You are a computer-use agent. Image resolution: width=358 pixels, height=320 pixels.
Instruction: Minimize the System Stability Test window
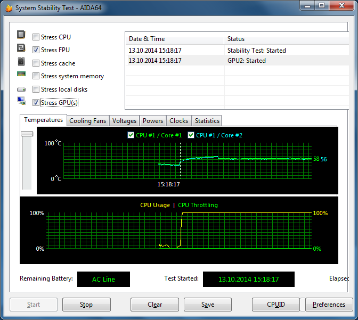point(307,6)
